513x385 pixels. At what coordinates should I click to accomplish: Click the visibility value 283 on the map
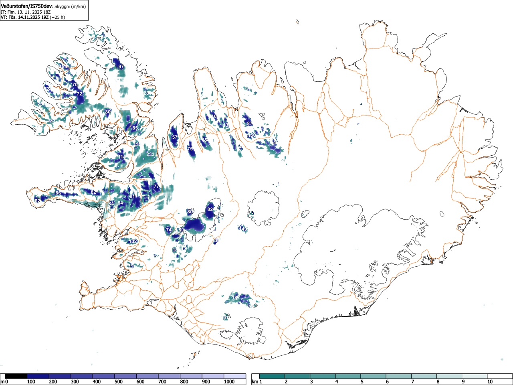[x=51, y=121]
